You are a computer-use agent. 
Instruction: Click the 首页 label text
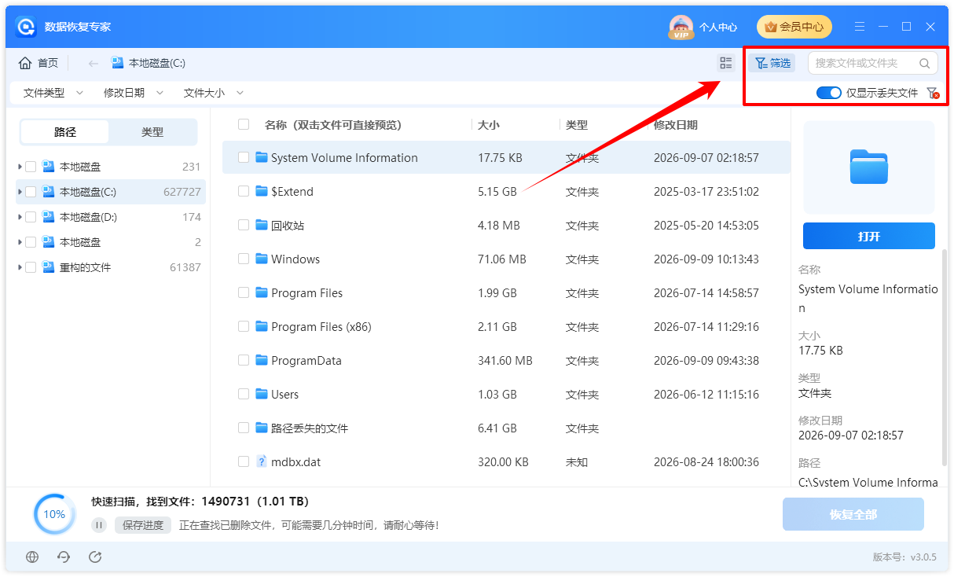click(48, 63)
